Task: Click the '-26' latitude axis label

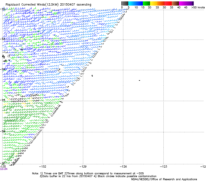Action: click(x=3, y=100)
